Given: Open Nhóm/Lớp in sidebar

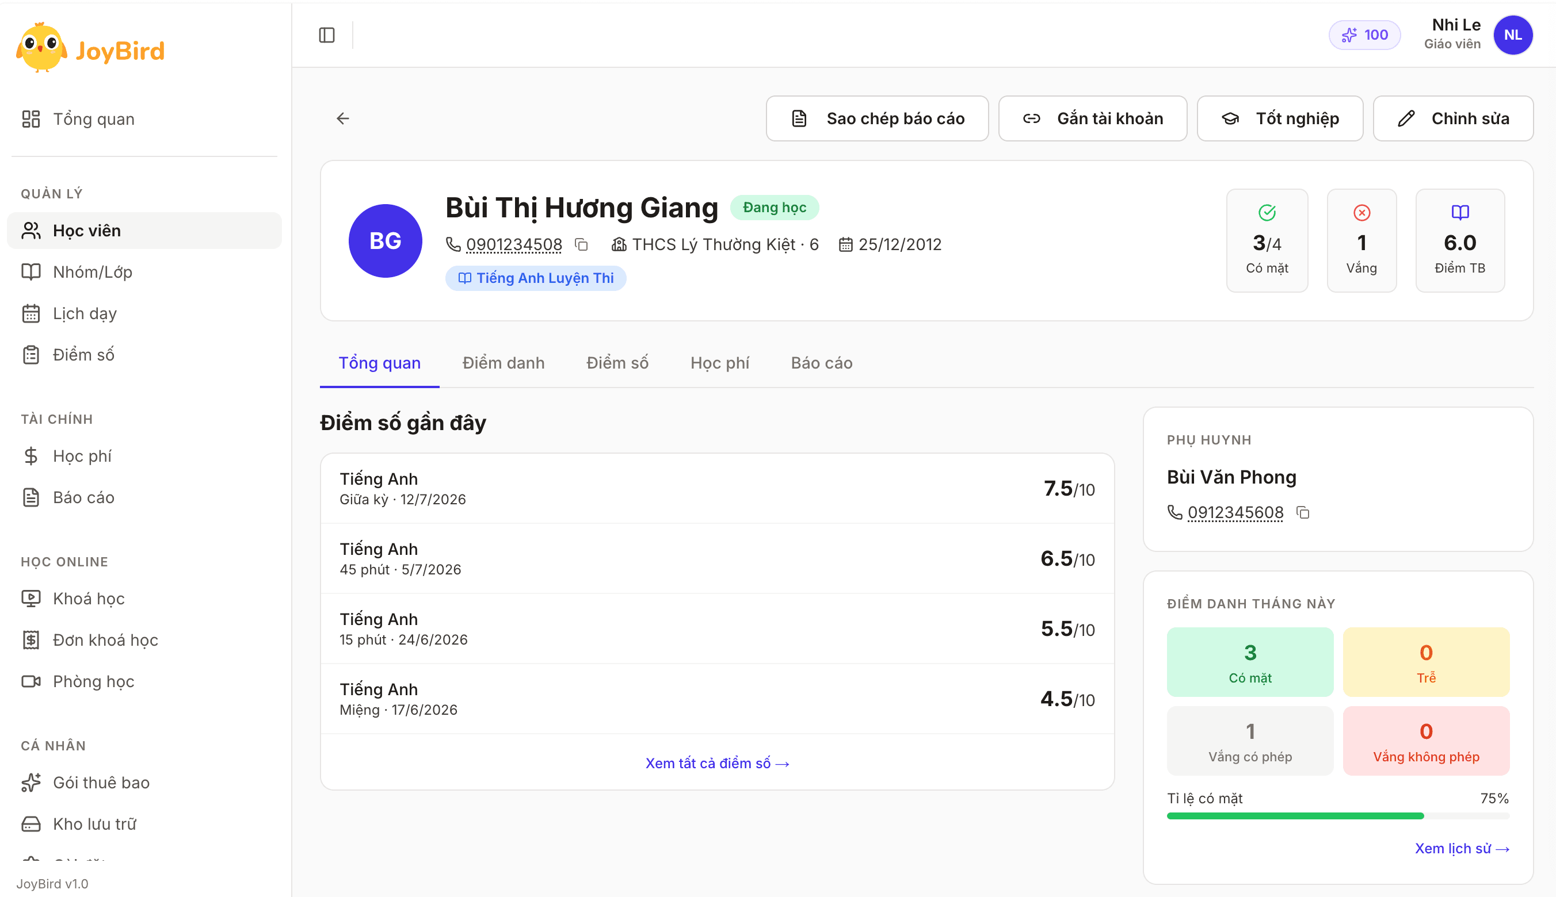Looking at the screenshot, I should 144,271.
